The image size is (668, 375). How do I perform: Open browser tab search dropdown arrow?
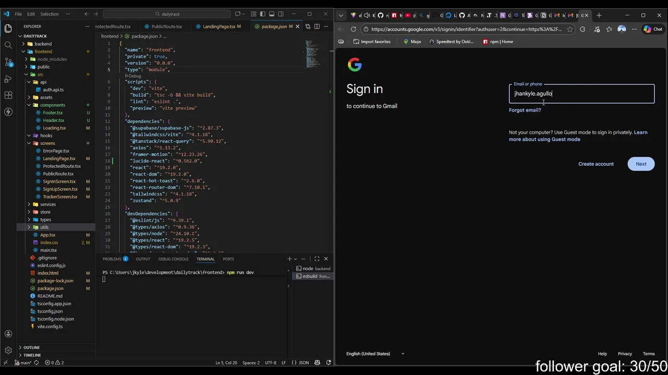pyautogui.click(x=341, y=15)
